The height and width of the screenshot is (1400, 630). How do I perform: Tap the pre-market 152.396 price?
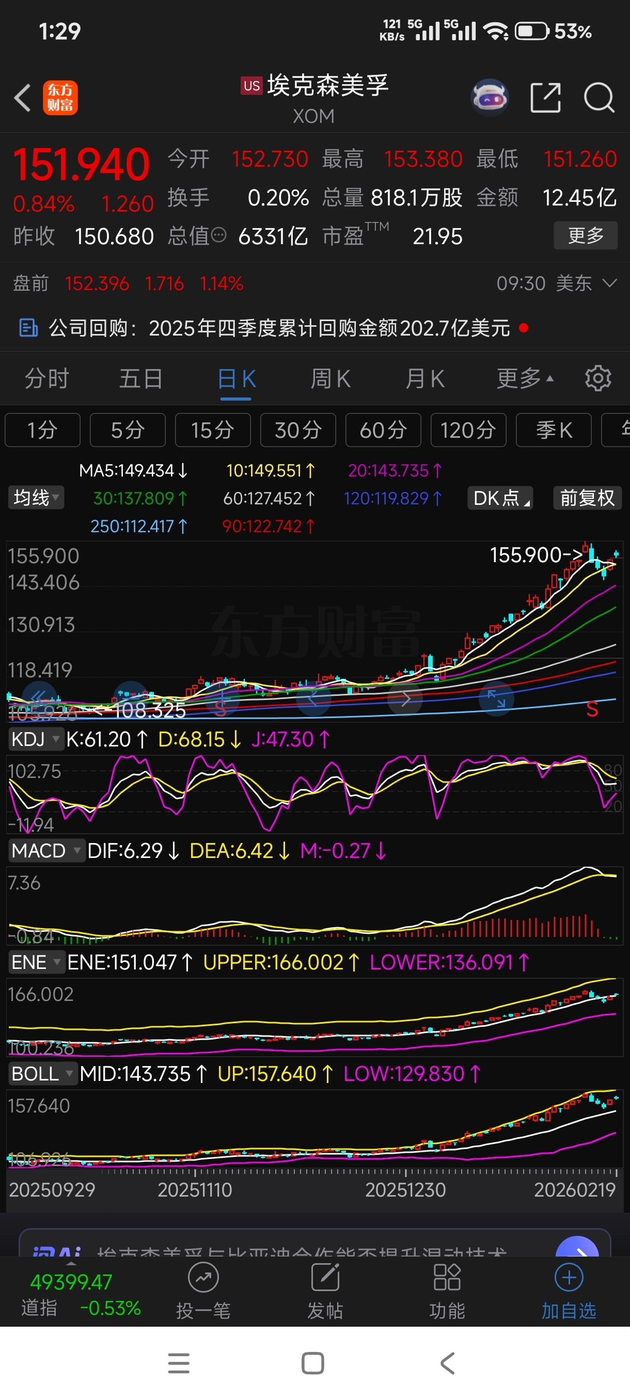[97, 283]
